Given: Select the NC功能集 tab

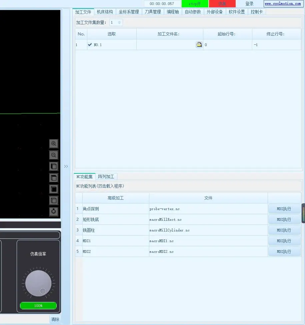Looking at the screenshot, I should pyautogui.click(x=84, y=177).
